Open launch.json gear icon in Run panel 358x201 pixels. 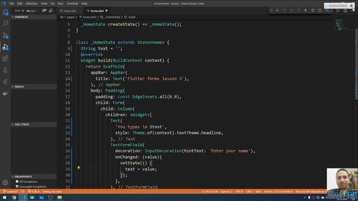(x=44, y=11)
